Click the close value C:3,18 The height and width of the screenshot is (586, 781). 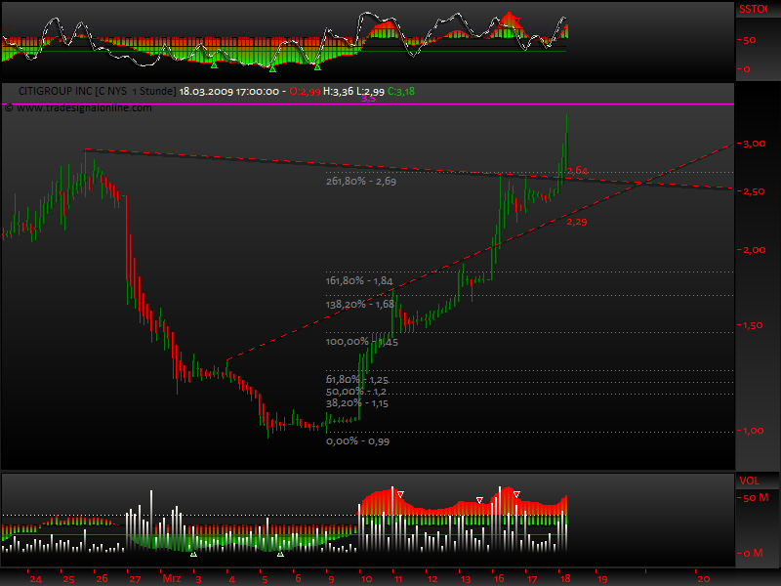401,91
